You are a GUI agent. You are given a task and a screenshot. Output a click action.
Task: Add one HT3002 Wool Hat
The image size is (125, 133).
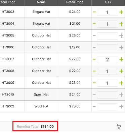(121, 107)
